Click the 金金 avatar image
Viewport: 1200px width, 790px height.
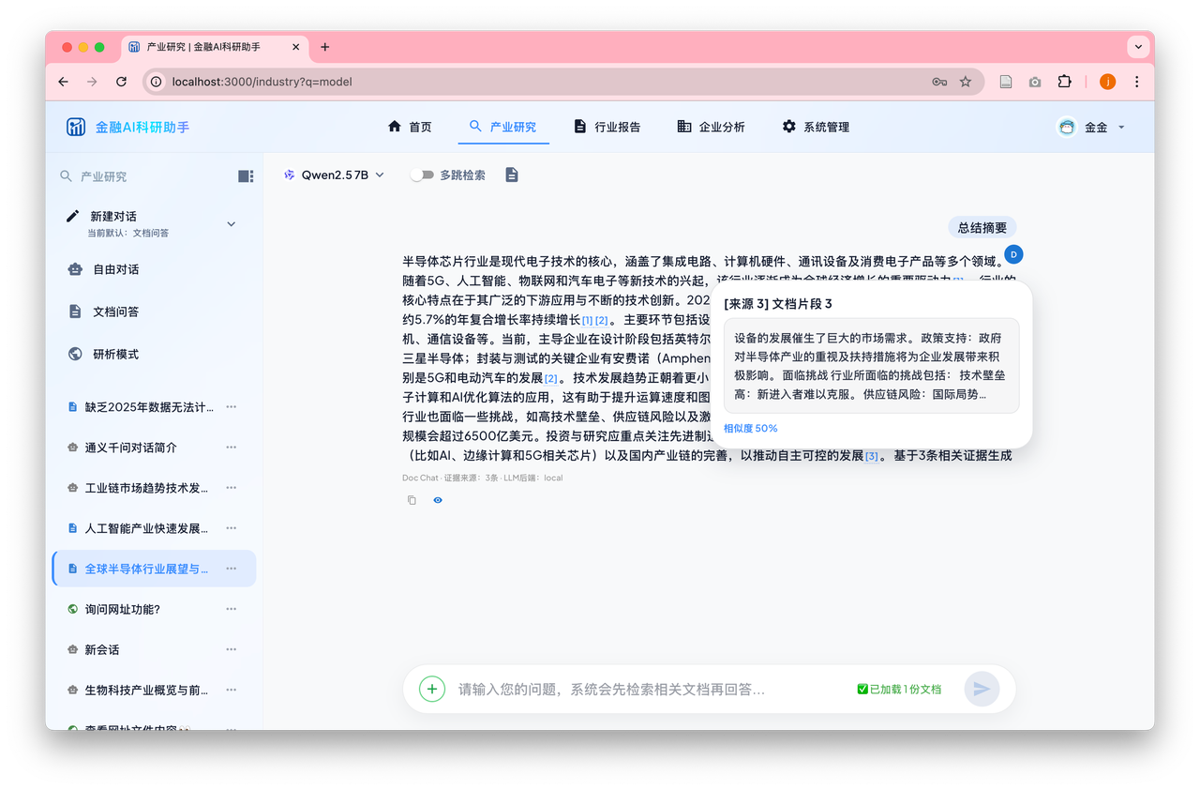[x=1067, y=127]
